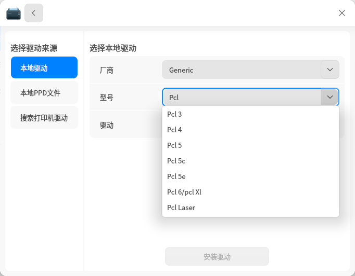Click the 安装驱动 button

point(217,257)
